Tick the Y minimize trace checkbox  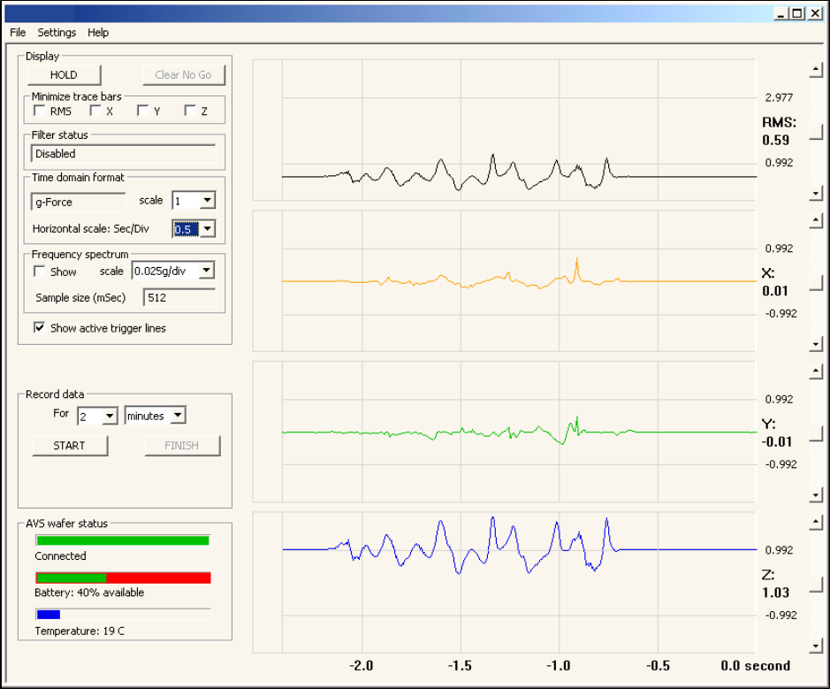pyautogui.click(x=142, y=111)
